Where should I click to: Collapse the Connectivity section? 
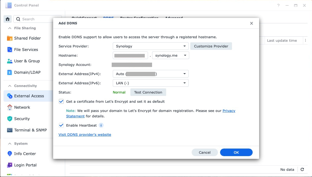point(10,86)
